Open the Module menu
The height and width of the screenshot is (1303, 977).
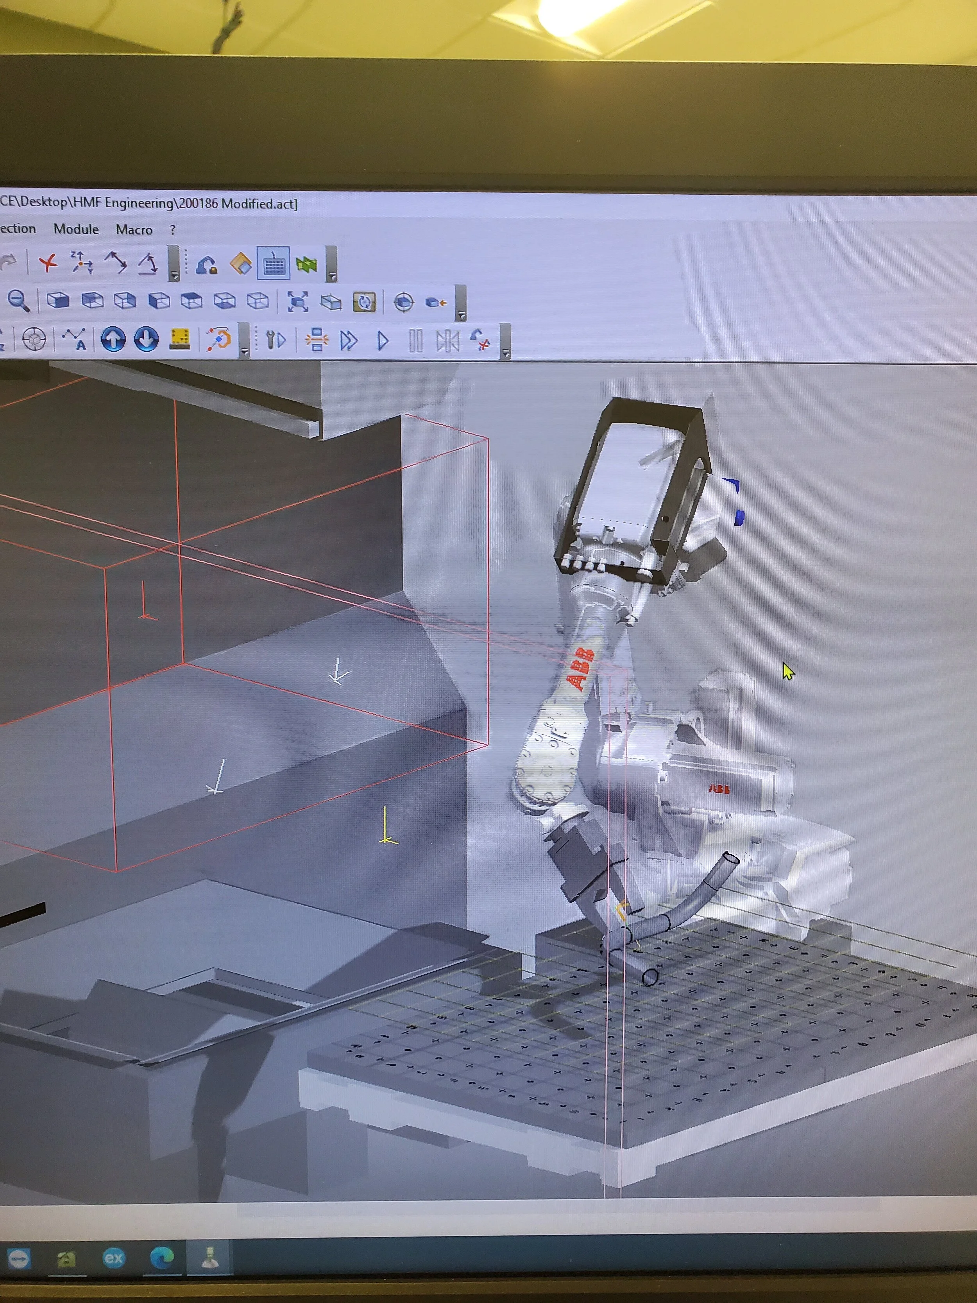tap(76, 229)
